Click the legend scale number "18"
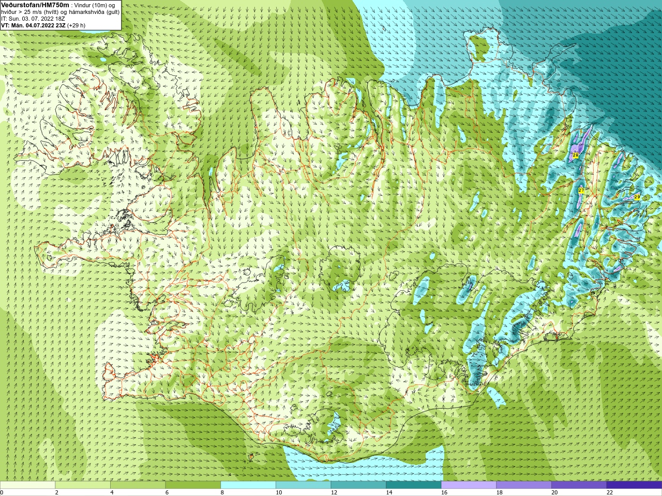The image size is (662, 496). (499, 493)
